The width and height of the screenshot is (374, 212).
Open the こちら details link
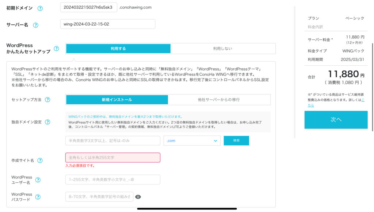click(336, 103)
